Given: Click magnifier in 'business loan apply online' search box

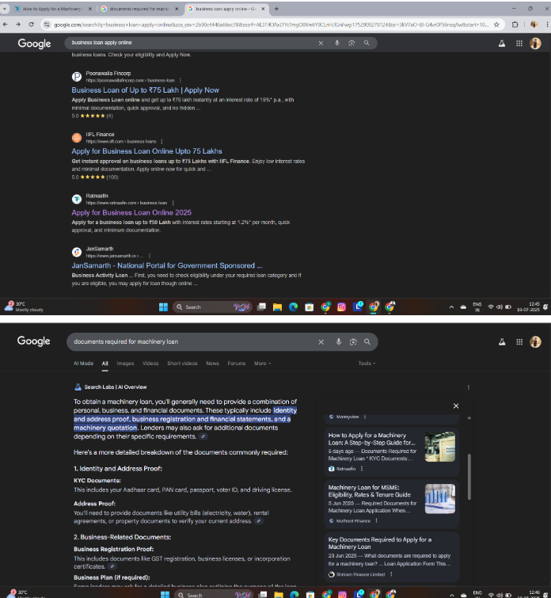Looking at the screenshot, I should [367, 43].
